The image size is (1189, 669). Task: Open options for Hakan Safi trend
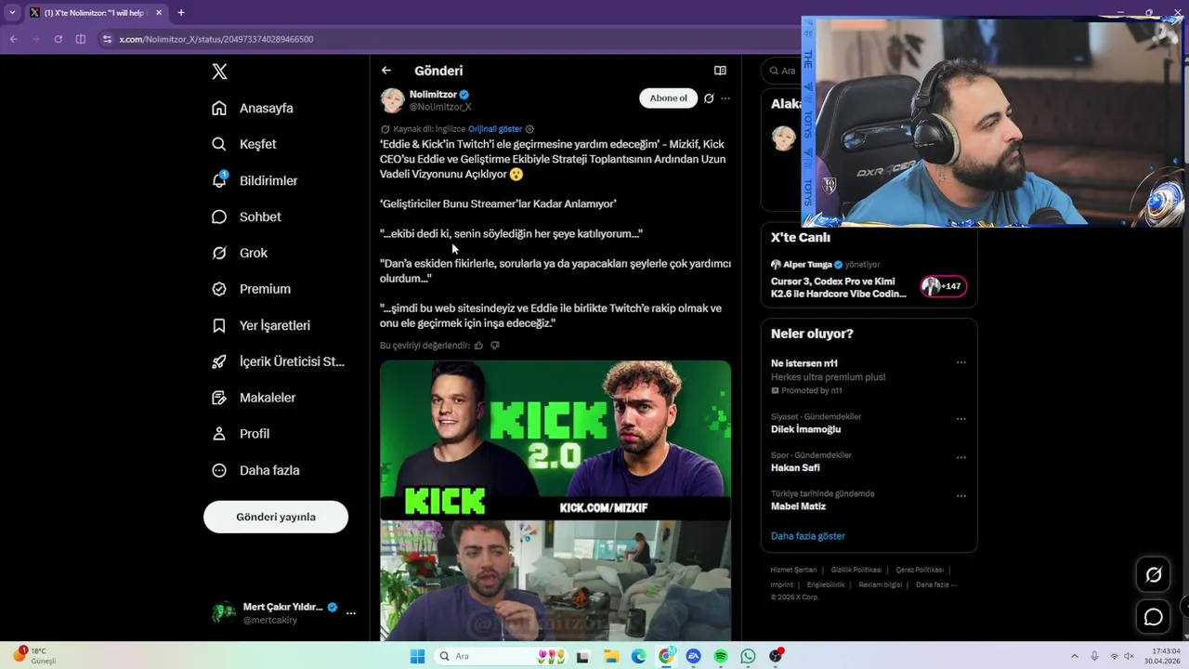960,457
